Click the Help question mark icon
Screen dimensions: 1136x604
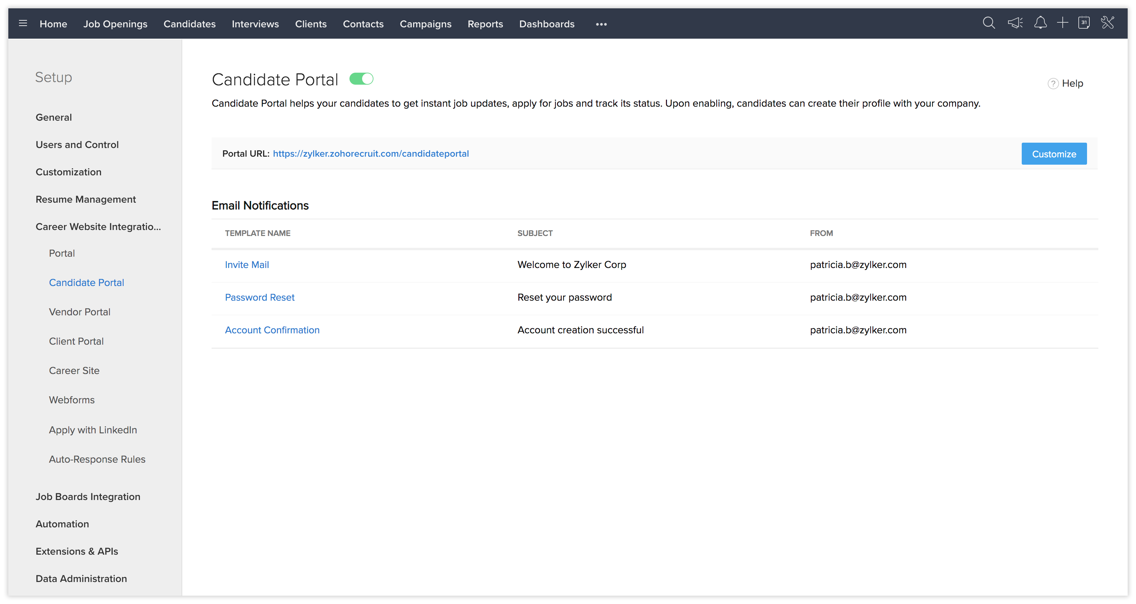point(1053,83)
